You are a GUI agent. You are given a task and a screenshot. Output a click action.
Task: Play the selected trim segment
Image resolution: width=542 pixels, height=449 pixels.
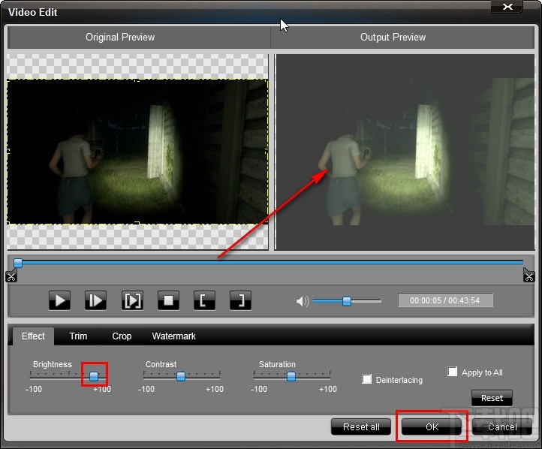tap(132, 300)
